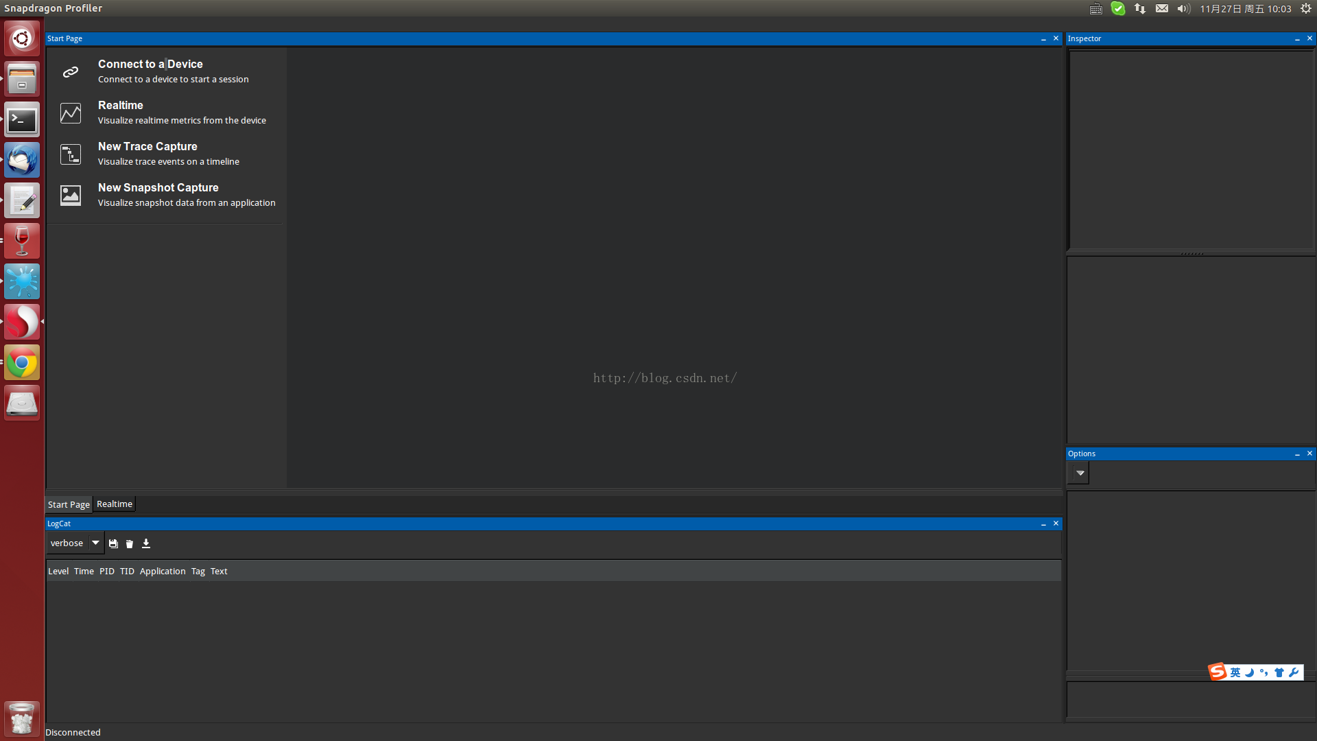This screenshot has width=1317, height=741.
Task: Click the PID column header
Action: 107,571
